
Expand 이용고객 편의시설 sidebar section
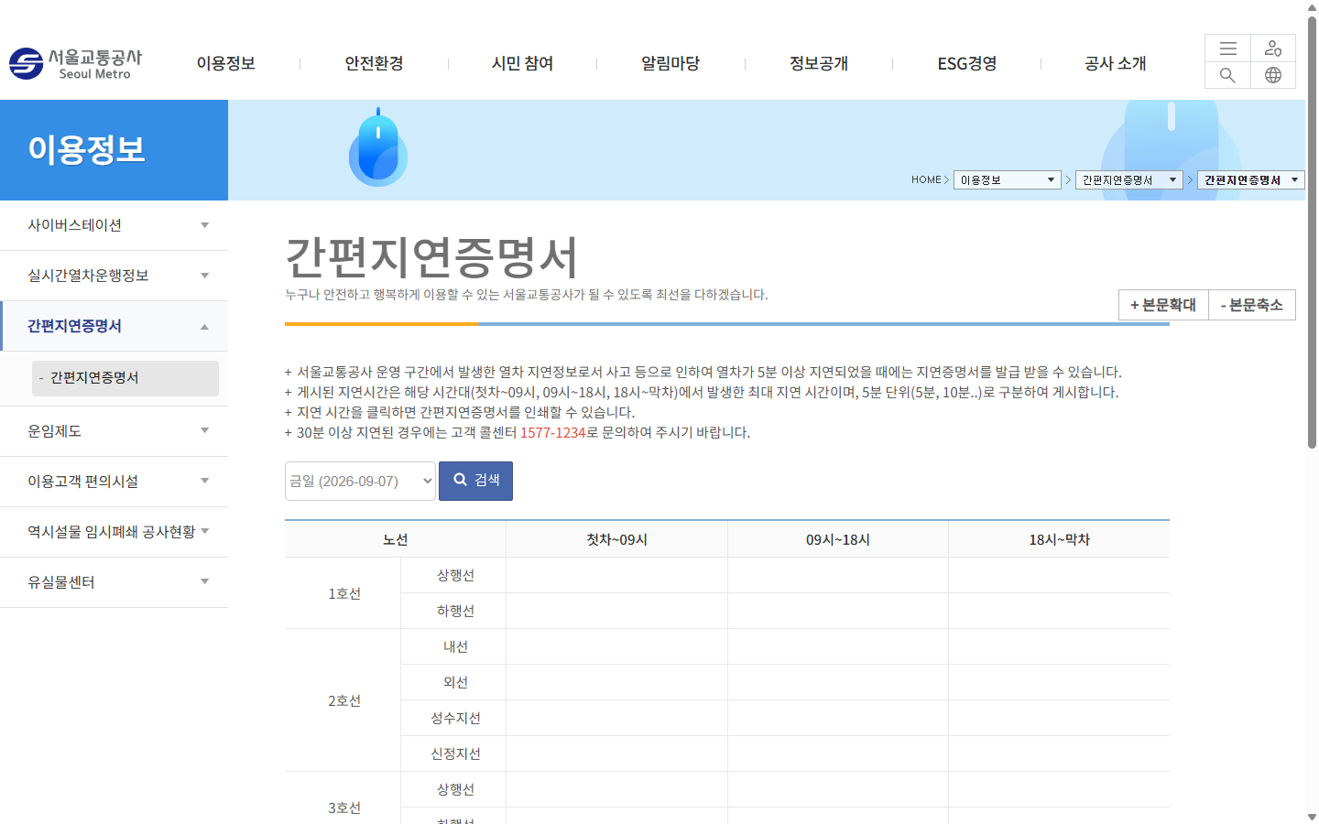[x=114, y=482]
